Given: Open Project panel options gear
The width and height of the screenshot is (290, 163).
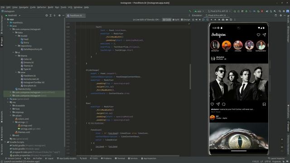Looking at the screenshot, I should point(59,15).
